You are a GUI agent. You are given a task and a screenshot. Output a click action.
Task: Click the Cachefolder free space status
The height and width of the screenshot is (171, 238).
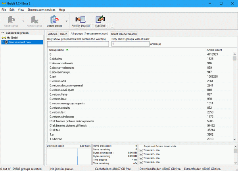113,169
